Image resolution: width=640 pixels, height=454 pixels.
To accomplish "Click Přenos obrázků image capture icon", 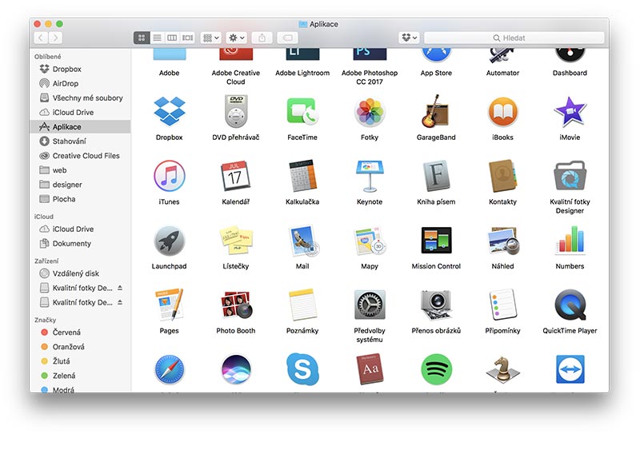I will pyautogui.click(x=436, y=305).
